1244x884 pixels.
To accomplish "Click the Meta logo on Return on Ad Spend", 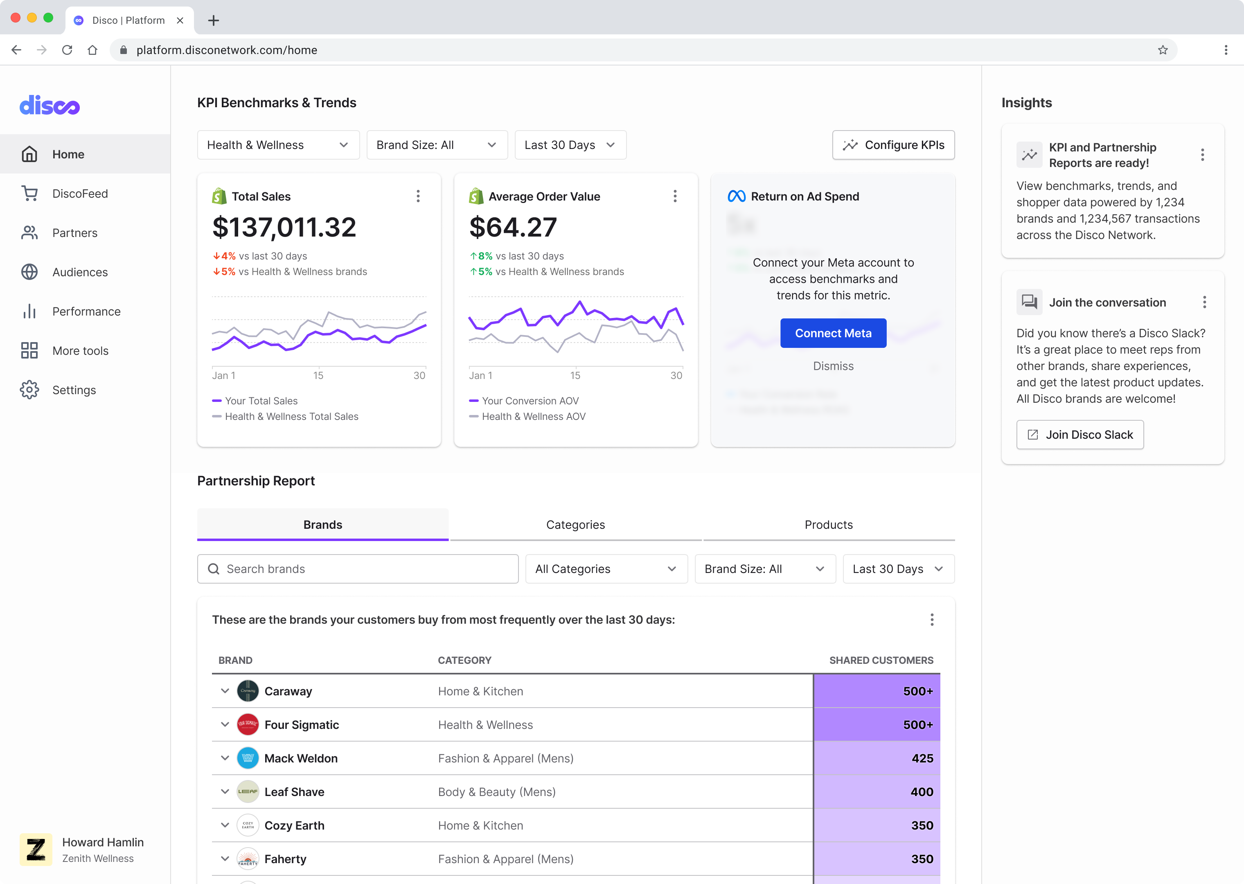I will tap(736, 196).
